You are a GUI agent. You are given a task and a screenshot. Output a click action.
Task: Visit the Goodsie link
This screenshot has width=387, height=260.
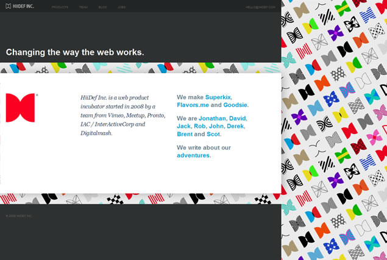tap(235, 105)
